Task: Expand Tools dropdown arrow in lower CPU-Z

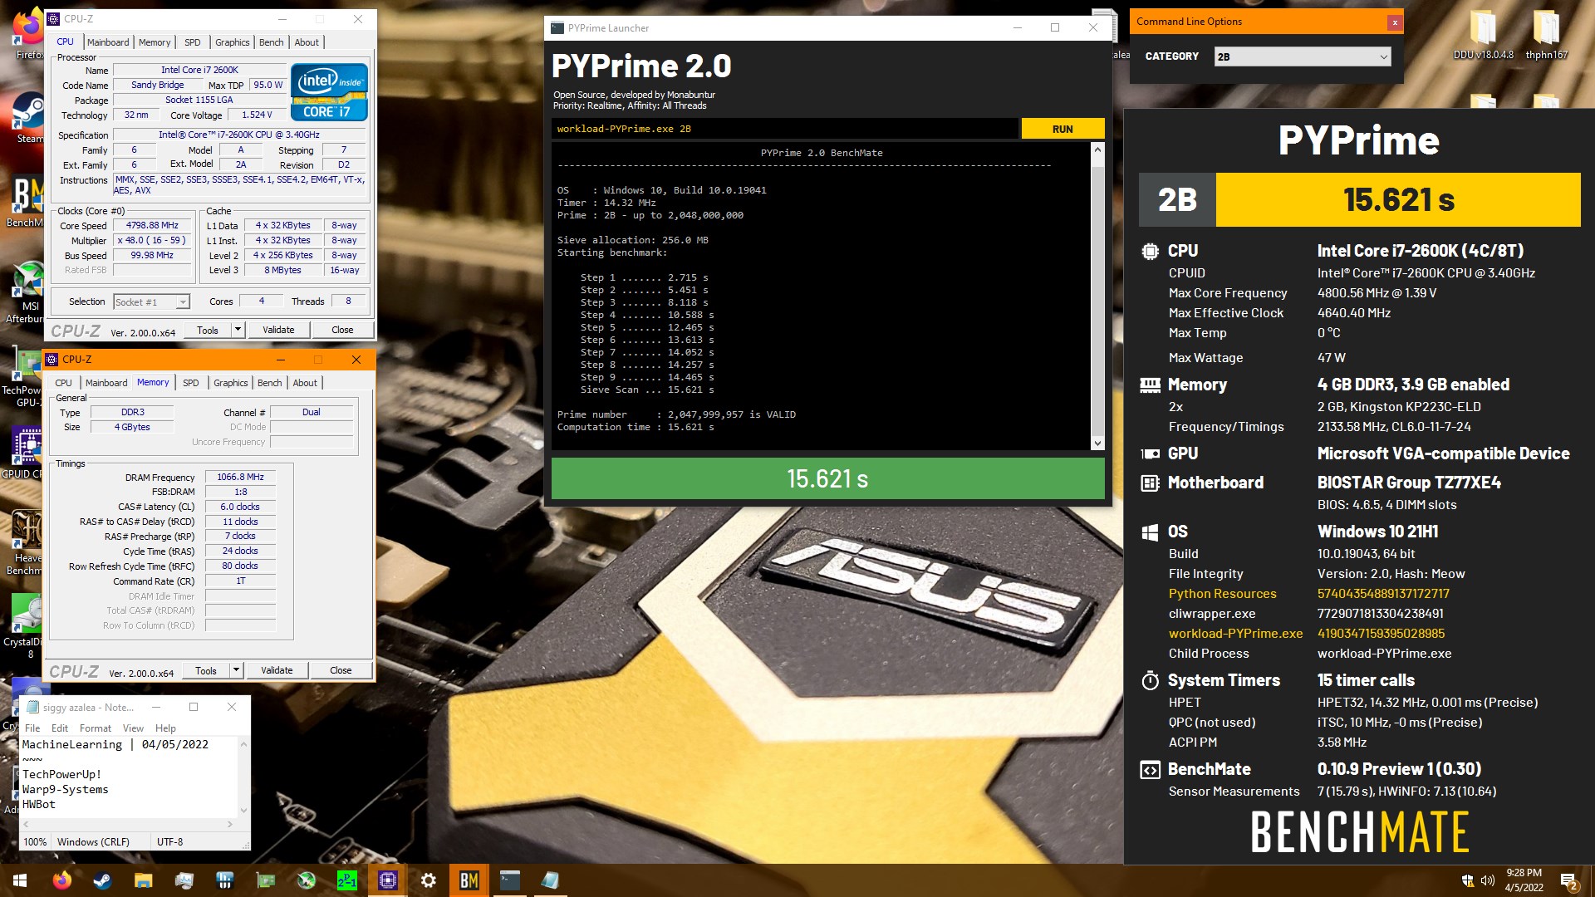Action: 236,670
